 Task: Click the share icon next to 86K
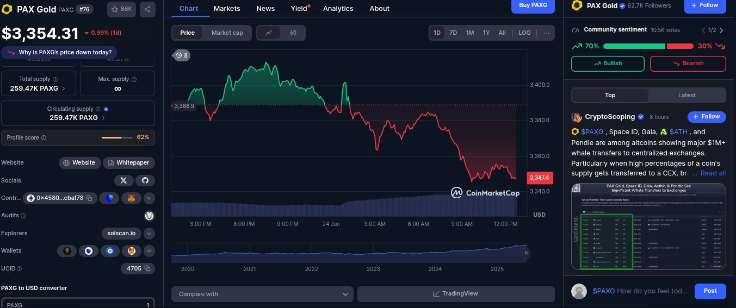[147, 9]
